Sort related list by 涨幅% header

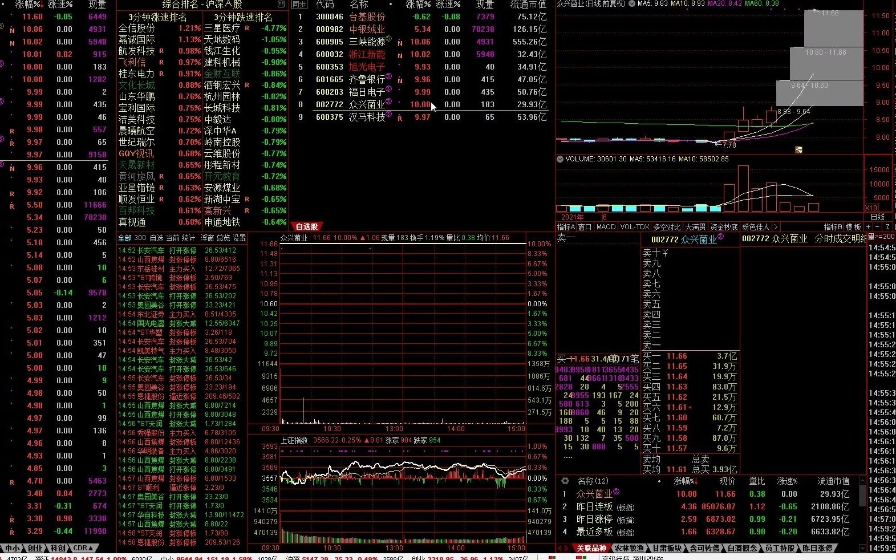(686, 481)
